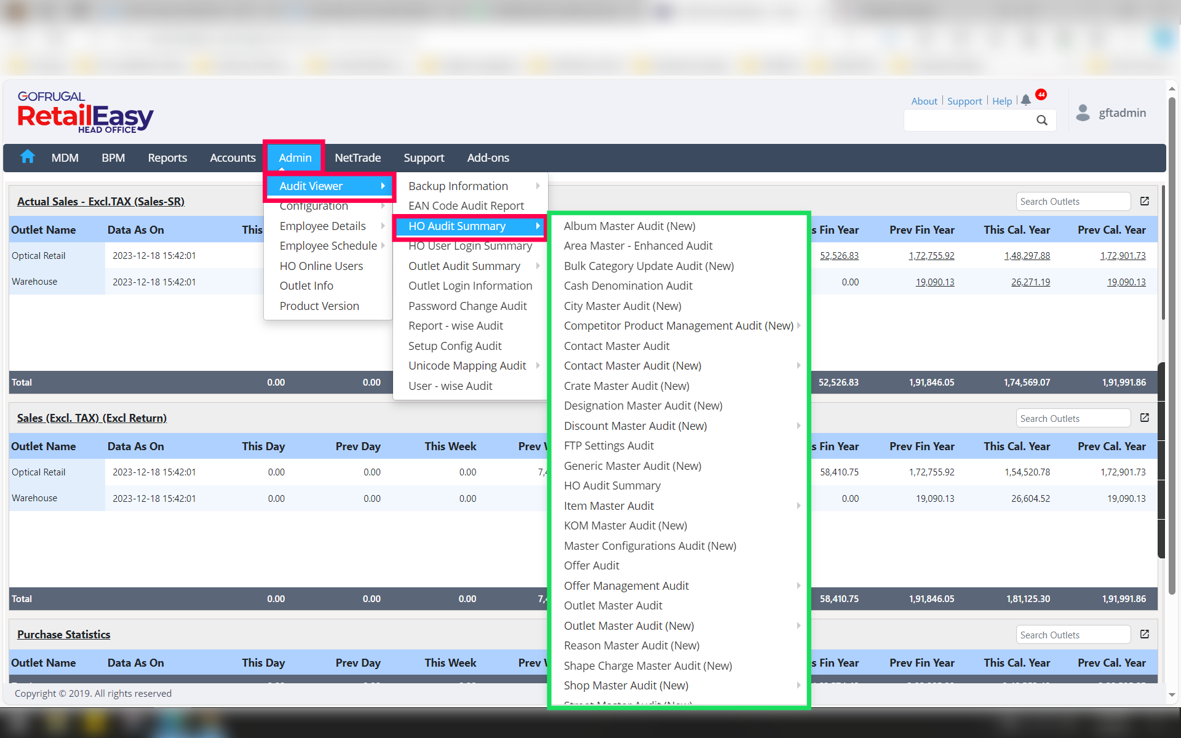This screenshot has height=738, width=1181.
Task: Click the home icon in navigation bar
Action: point(28,157)
